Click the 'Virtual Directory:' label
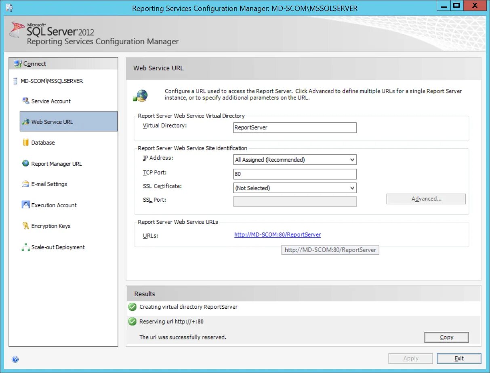This screenshot has height=373, width=490. coord(165,126)
